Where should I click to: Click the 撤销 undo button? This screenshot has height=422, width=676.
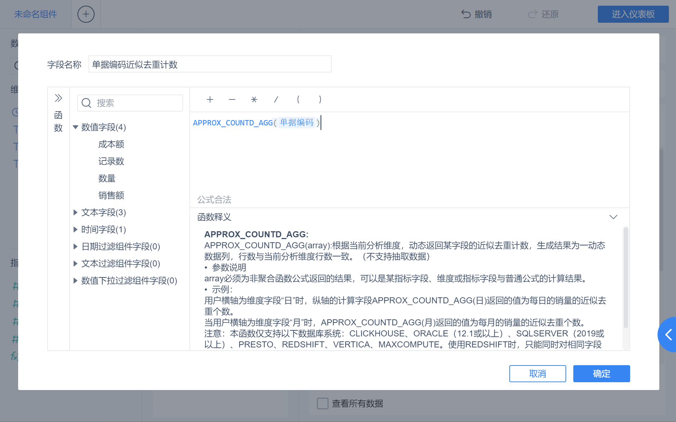[477, 14]
